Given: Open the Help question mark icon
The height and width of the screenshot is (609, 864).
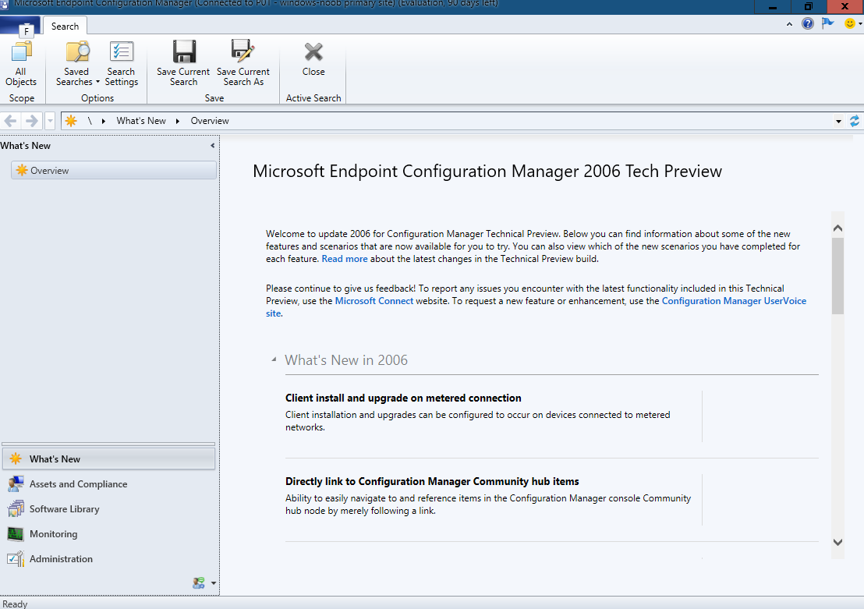Looking at the screenshot, I should pos(808,23).
